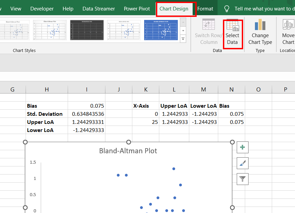Show next row of chart styles
The width and height of the screenshot is (295, 213).
(183, 31)
